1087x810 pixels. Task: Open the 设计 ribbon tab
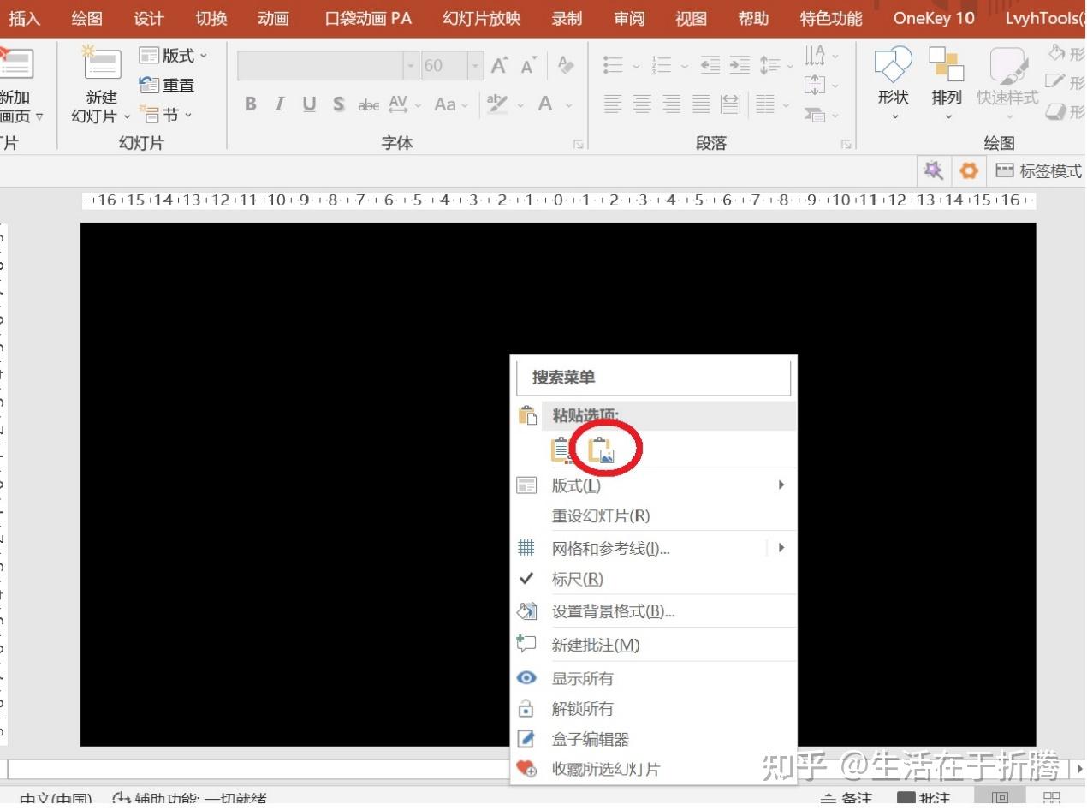coord(149,18)
